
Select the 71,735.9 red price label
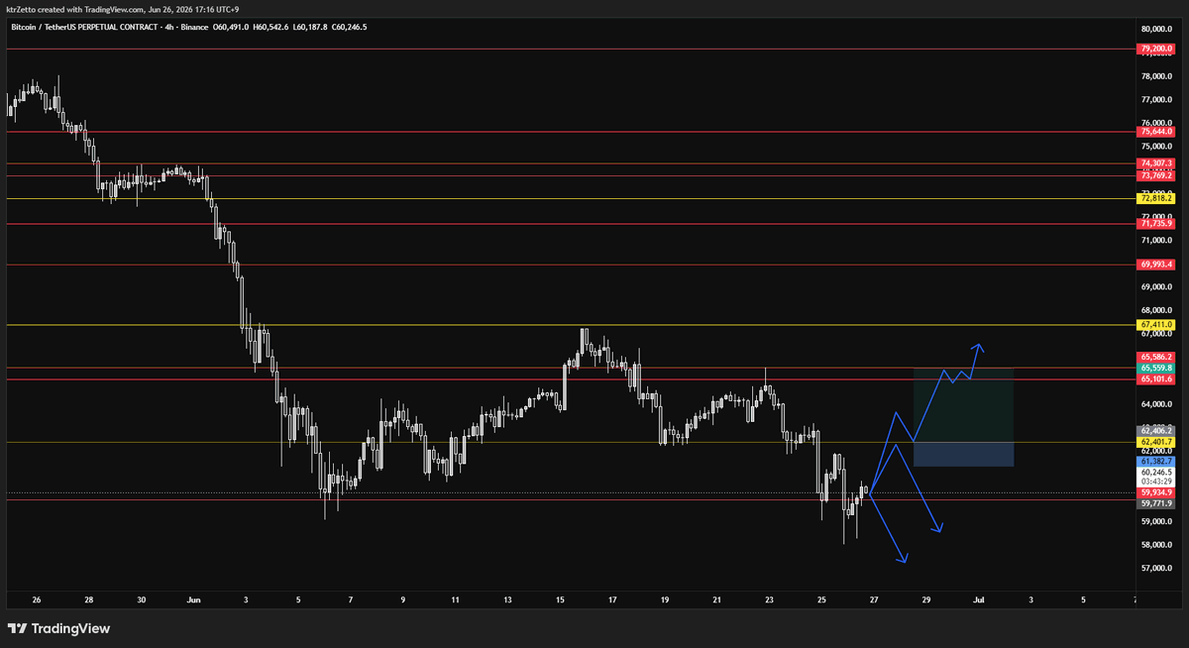1156,224
